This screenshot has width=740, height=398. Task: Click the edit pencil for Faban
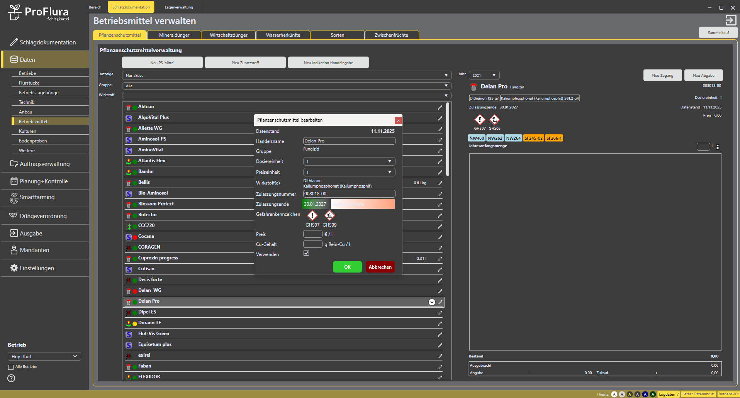(x=440, y=367)
